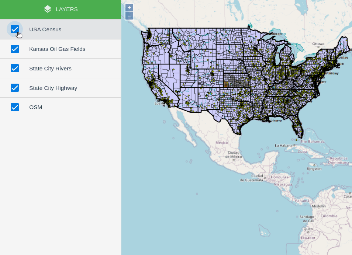
Task: Click the State City Highway layer name
Action: tap(54, 88)
